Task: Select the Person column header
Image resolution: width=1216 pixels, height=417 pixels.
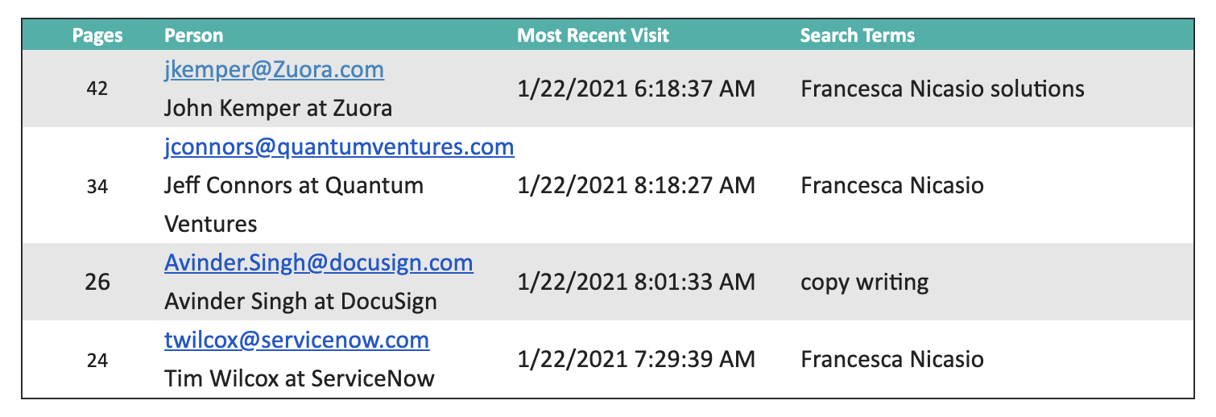Action: point(194,35)
